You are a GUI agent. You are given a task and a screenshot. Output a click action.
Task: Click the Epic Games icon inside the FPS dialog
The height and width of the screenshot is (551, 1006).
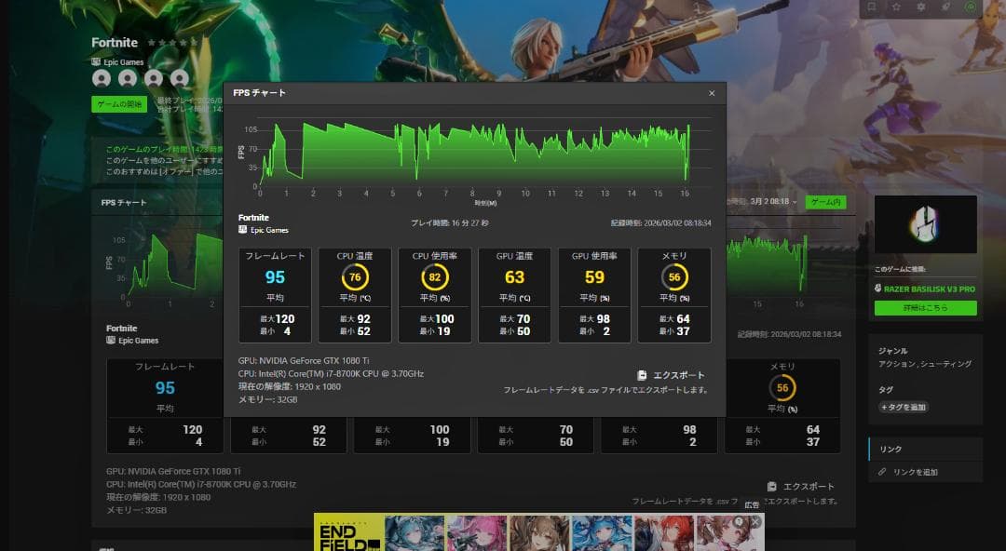[x=242, y=230]
